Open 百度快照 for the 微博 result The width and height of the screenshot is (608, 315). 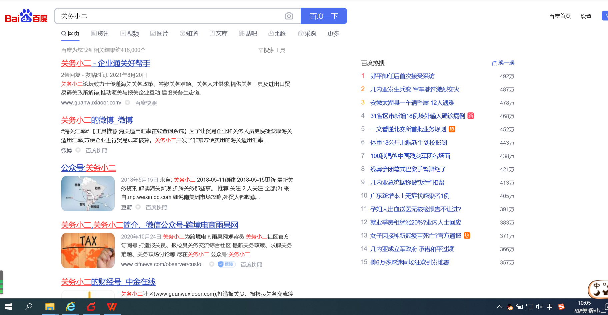[96, 151]
